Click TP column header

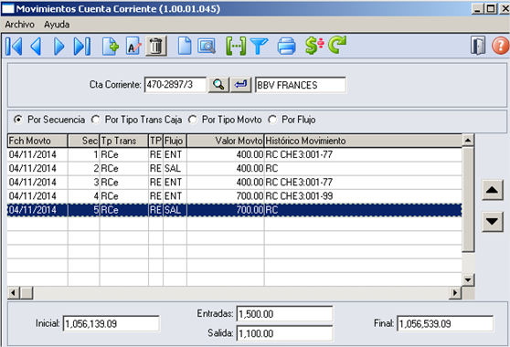[155, 141]
